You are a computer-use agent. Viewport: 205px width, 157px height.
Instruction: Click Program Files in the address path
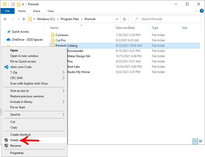[70, 19]
